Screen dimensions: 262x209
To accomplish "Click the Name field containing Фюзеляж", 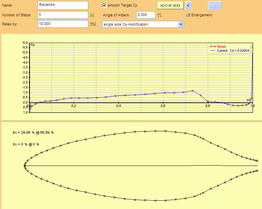I will click(63, 6).
